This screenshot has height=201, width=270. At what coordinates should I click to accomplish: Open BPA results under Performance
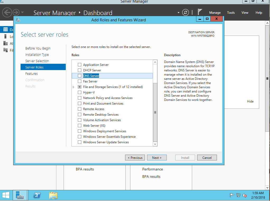[151, 177]
